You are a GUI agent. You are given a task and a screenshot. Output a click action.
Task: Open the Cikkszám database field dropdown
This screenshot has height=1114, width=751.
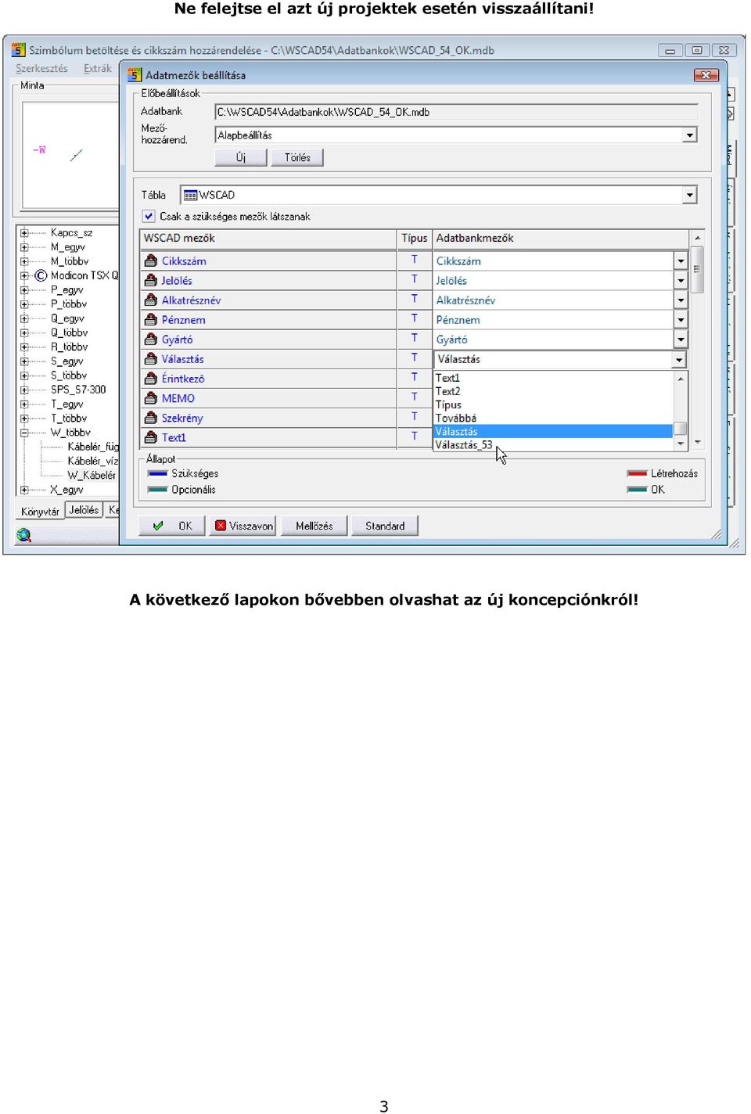click(x=681, y=261)
